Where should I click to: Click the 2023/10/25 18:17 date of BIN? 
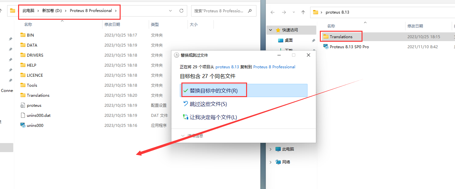click(x=121, y=35)
